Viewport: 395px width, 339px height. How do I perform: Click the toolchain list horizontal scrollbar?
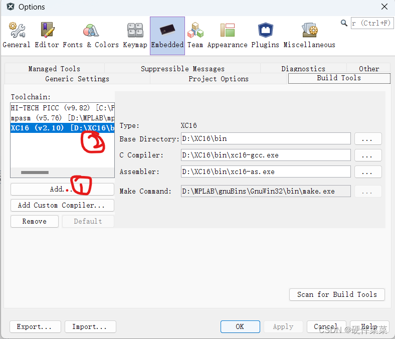pyautogui.click(x=35, y=173)
